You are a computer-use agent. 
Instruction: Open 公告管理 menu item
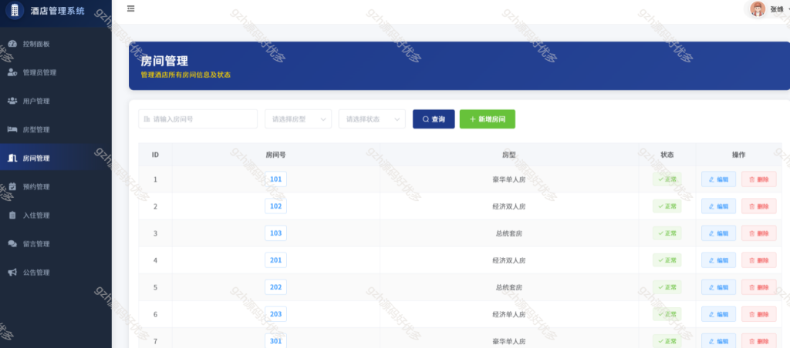56,273
